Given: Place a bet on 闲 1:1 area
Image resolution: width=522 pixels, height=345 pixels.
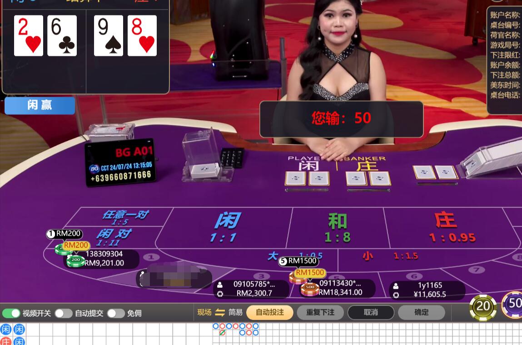Looking at the screenshot, I should point(225,227).
